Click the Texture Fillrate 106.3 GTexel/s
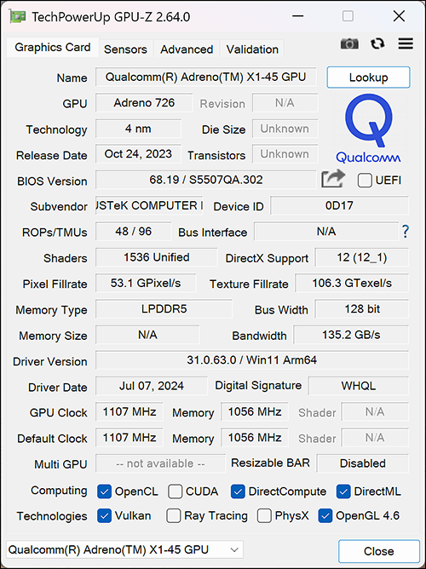 (x=352, y=283)
